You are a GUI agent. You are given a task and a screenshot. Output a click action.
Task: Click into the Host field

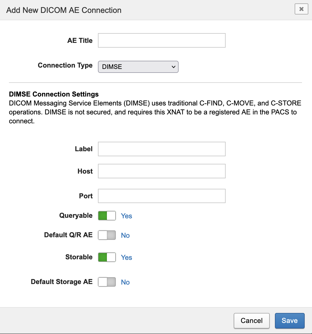click(162, 171)
